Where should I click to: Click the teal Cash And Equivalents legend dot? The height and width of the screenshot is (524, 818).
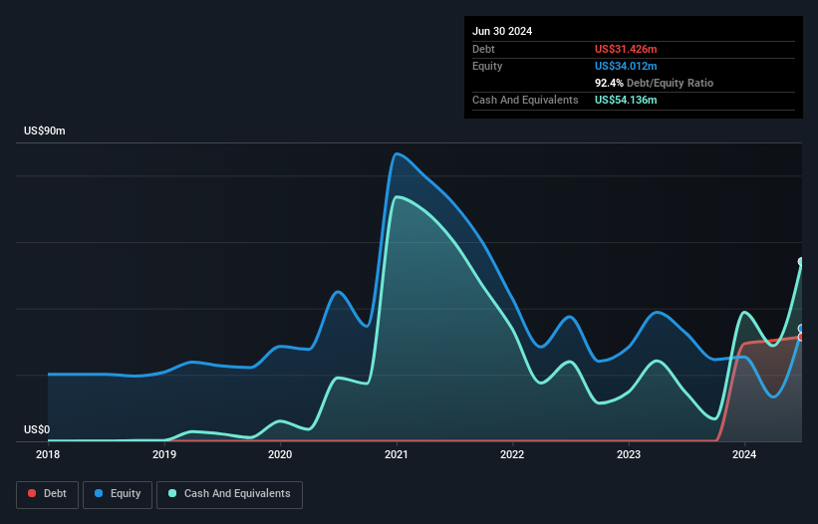(x=172, y=493)
